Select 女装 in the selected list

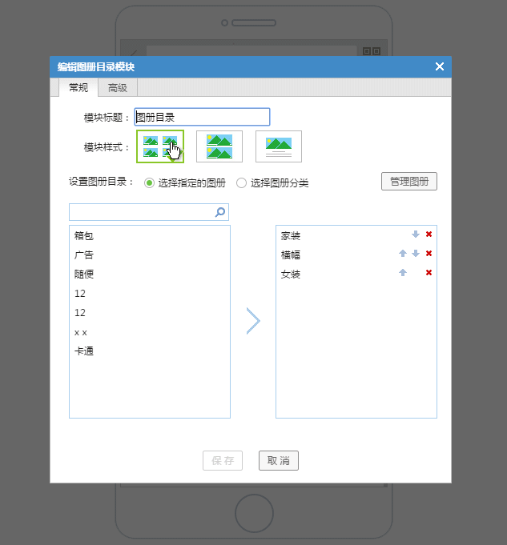pyautogui.click(x=291, y=275)
